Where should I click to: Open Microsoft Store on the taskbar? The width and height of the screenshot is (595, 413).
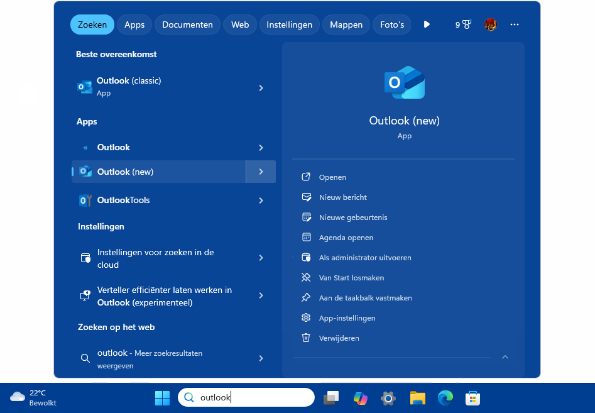coord(473,398)
